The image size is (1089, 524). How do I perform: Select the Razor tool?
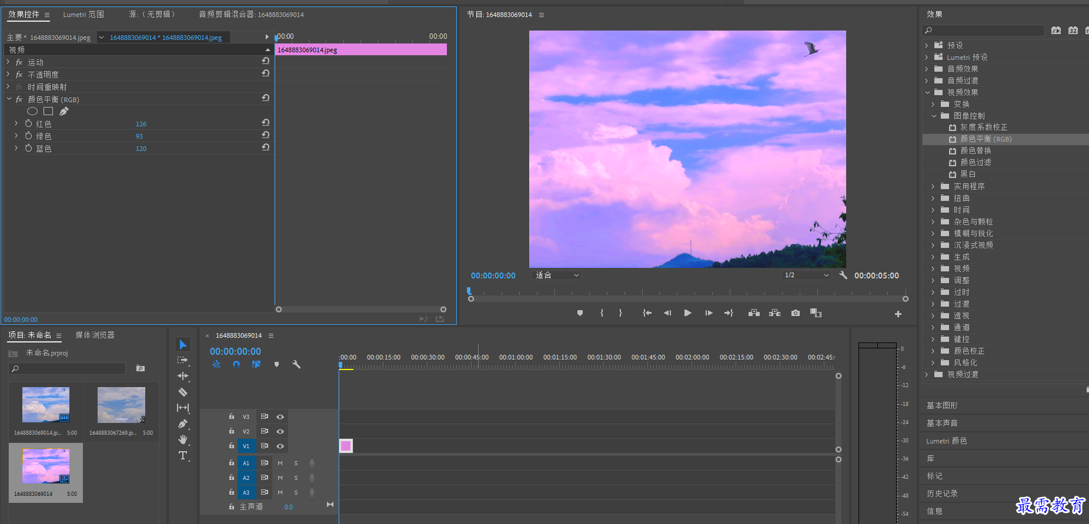click(183, 392)
